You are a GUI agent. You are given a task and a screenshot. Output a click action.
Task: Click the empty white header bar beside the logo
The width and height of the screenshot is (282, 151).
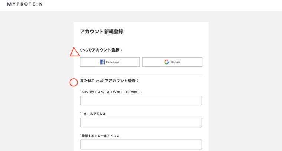coord(162,6)
